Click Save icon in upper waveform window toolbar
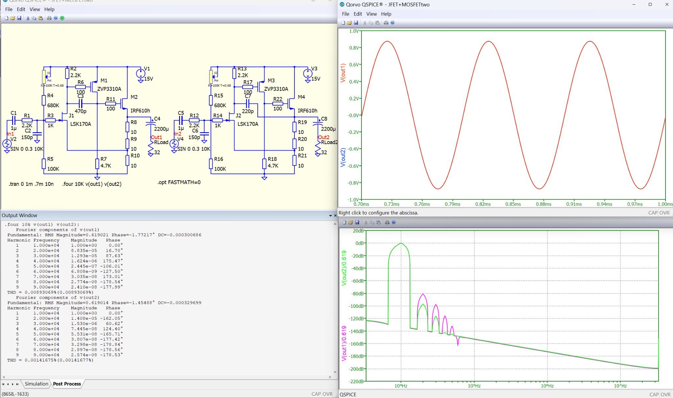 point(356,23)
